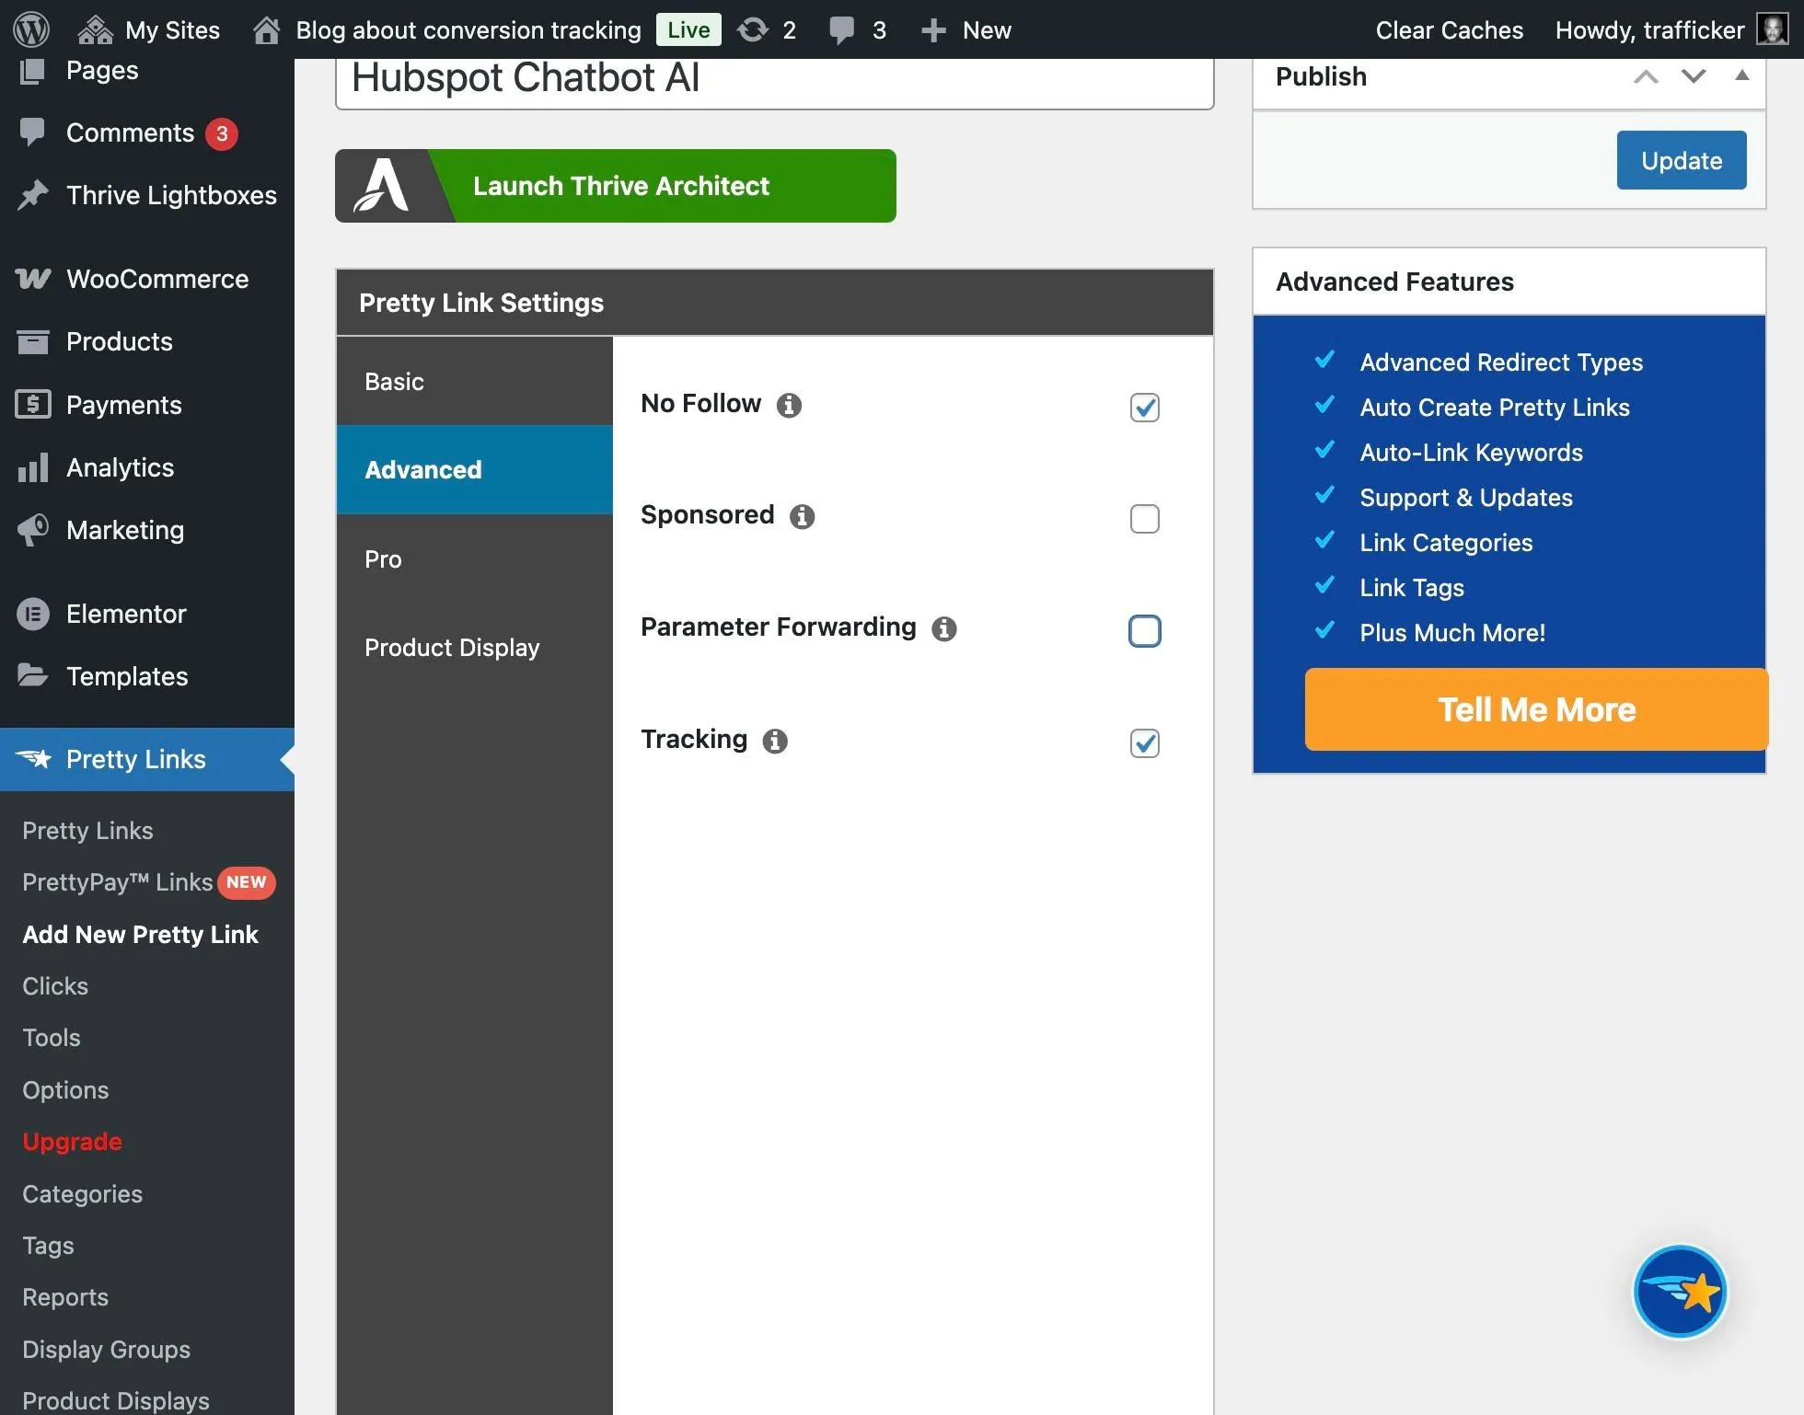The height and width of the screenshot is (1415, 1804).
Task: Show info tooltip for Parameter Forwarding
Action: tap(944, 628)
